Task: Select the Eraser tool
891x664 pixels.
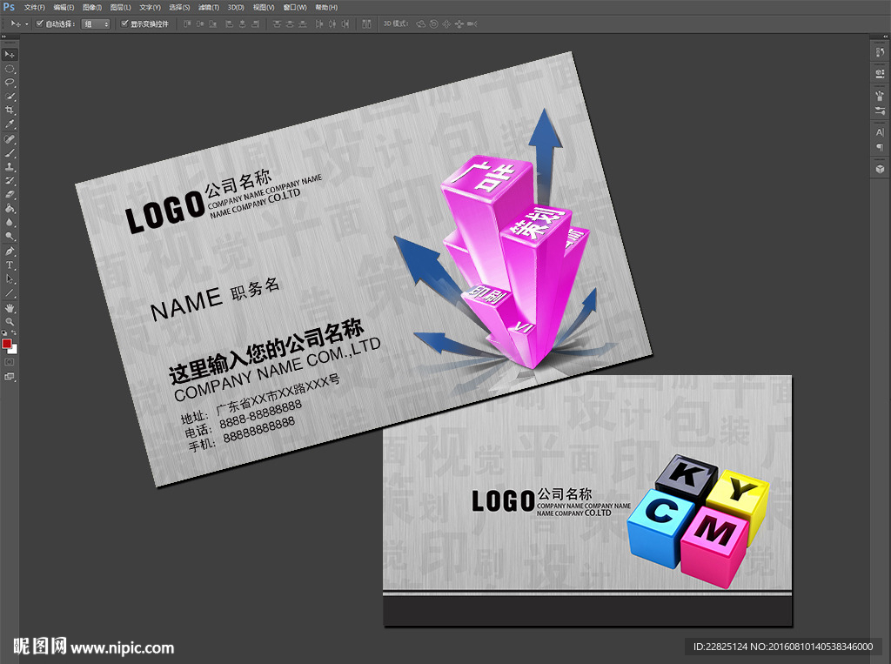Action: point(10,194)
